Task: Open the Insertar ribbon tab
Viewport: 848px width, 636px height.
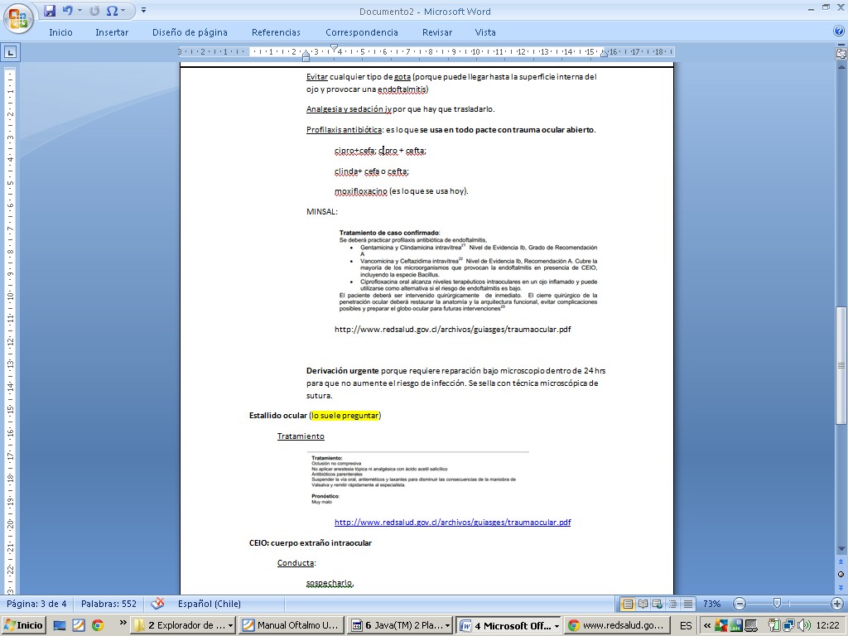Action: click(x=112, y=32)
